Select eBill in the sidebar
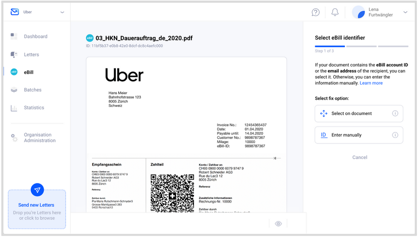 point(29,72)
